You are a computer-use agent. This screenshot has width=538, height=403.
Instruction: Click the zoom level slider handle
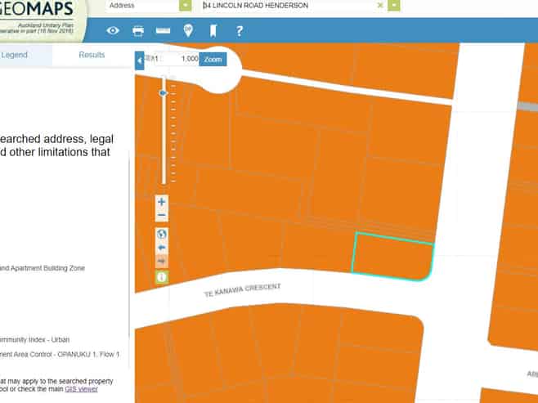164,93
